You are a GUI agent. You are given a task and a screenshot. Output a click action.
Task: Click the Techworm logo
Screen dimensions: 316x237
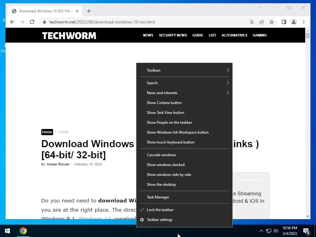[69, 36]
